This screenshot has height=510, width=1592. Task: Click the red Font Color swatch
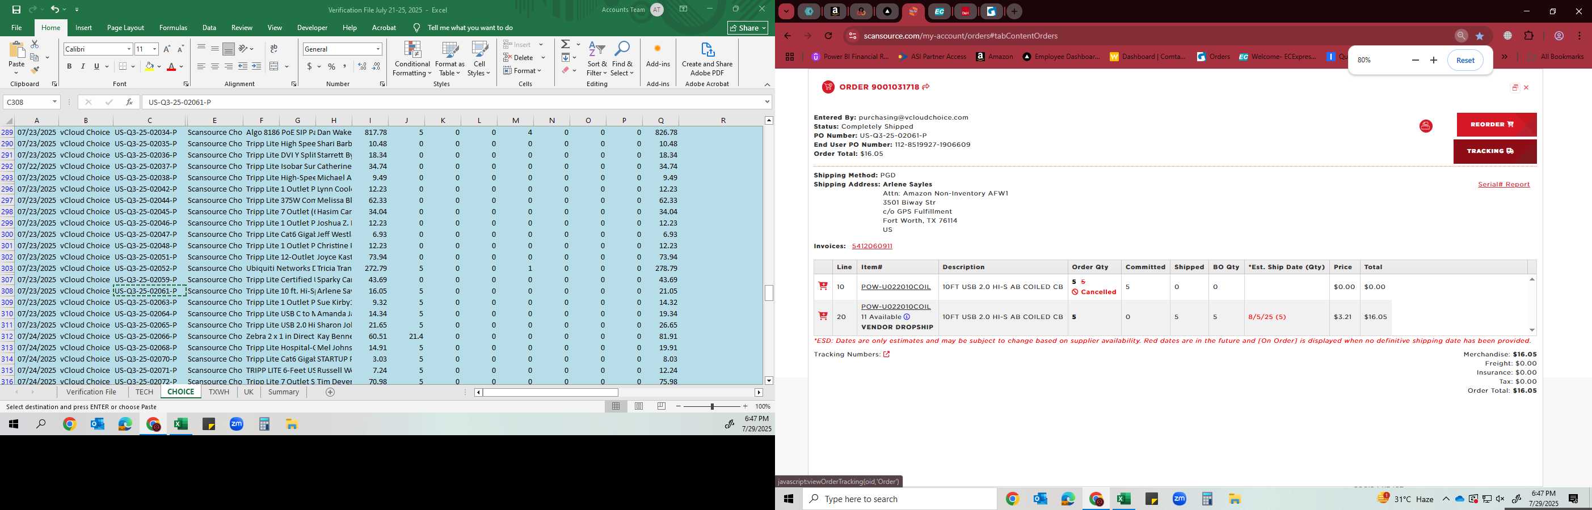pos(172,66)
